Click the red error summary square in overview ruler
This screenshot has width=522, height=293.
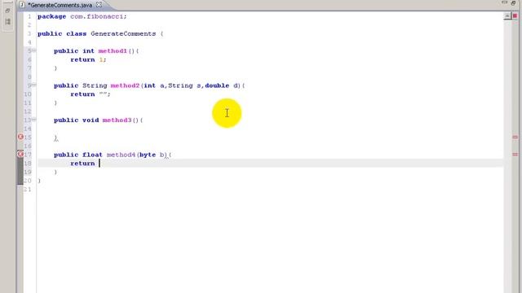pos(515,15)
